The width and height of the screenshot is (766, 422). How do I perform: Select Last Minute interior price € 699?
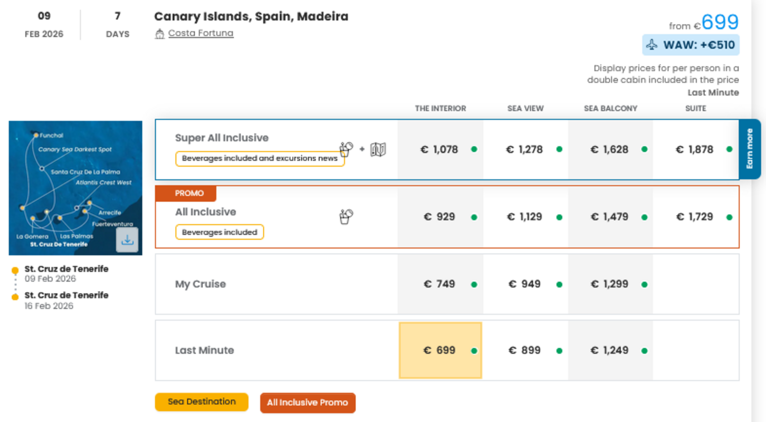[x=440, y=350]
